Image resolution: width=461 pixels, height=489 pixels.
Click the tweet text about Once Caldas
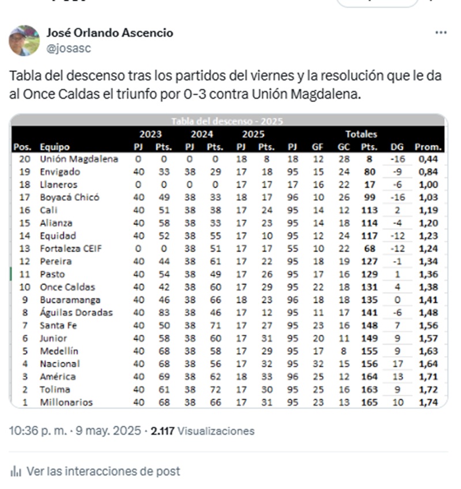pos(225,85)
